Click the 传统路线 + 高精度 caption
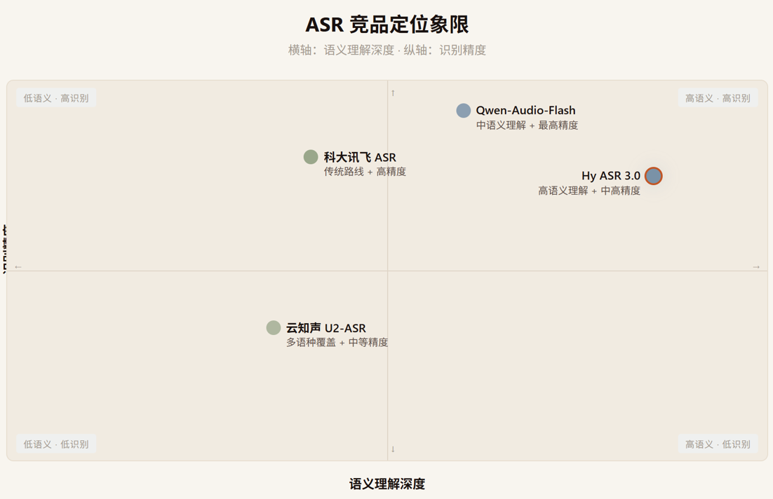The height and width of the screenshot is (499, 773). pos(365,172)
